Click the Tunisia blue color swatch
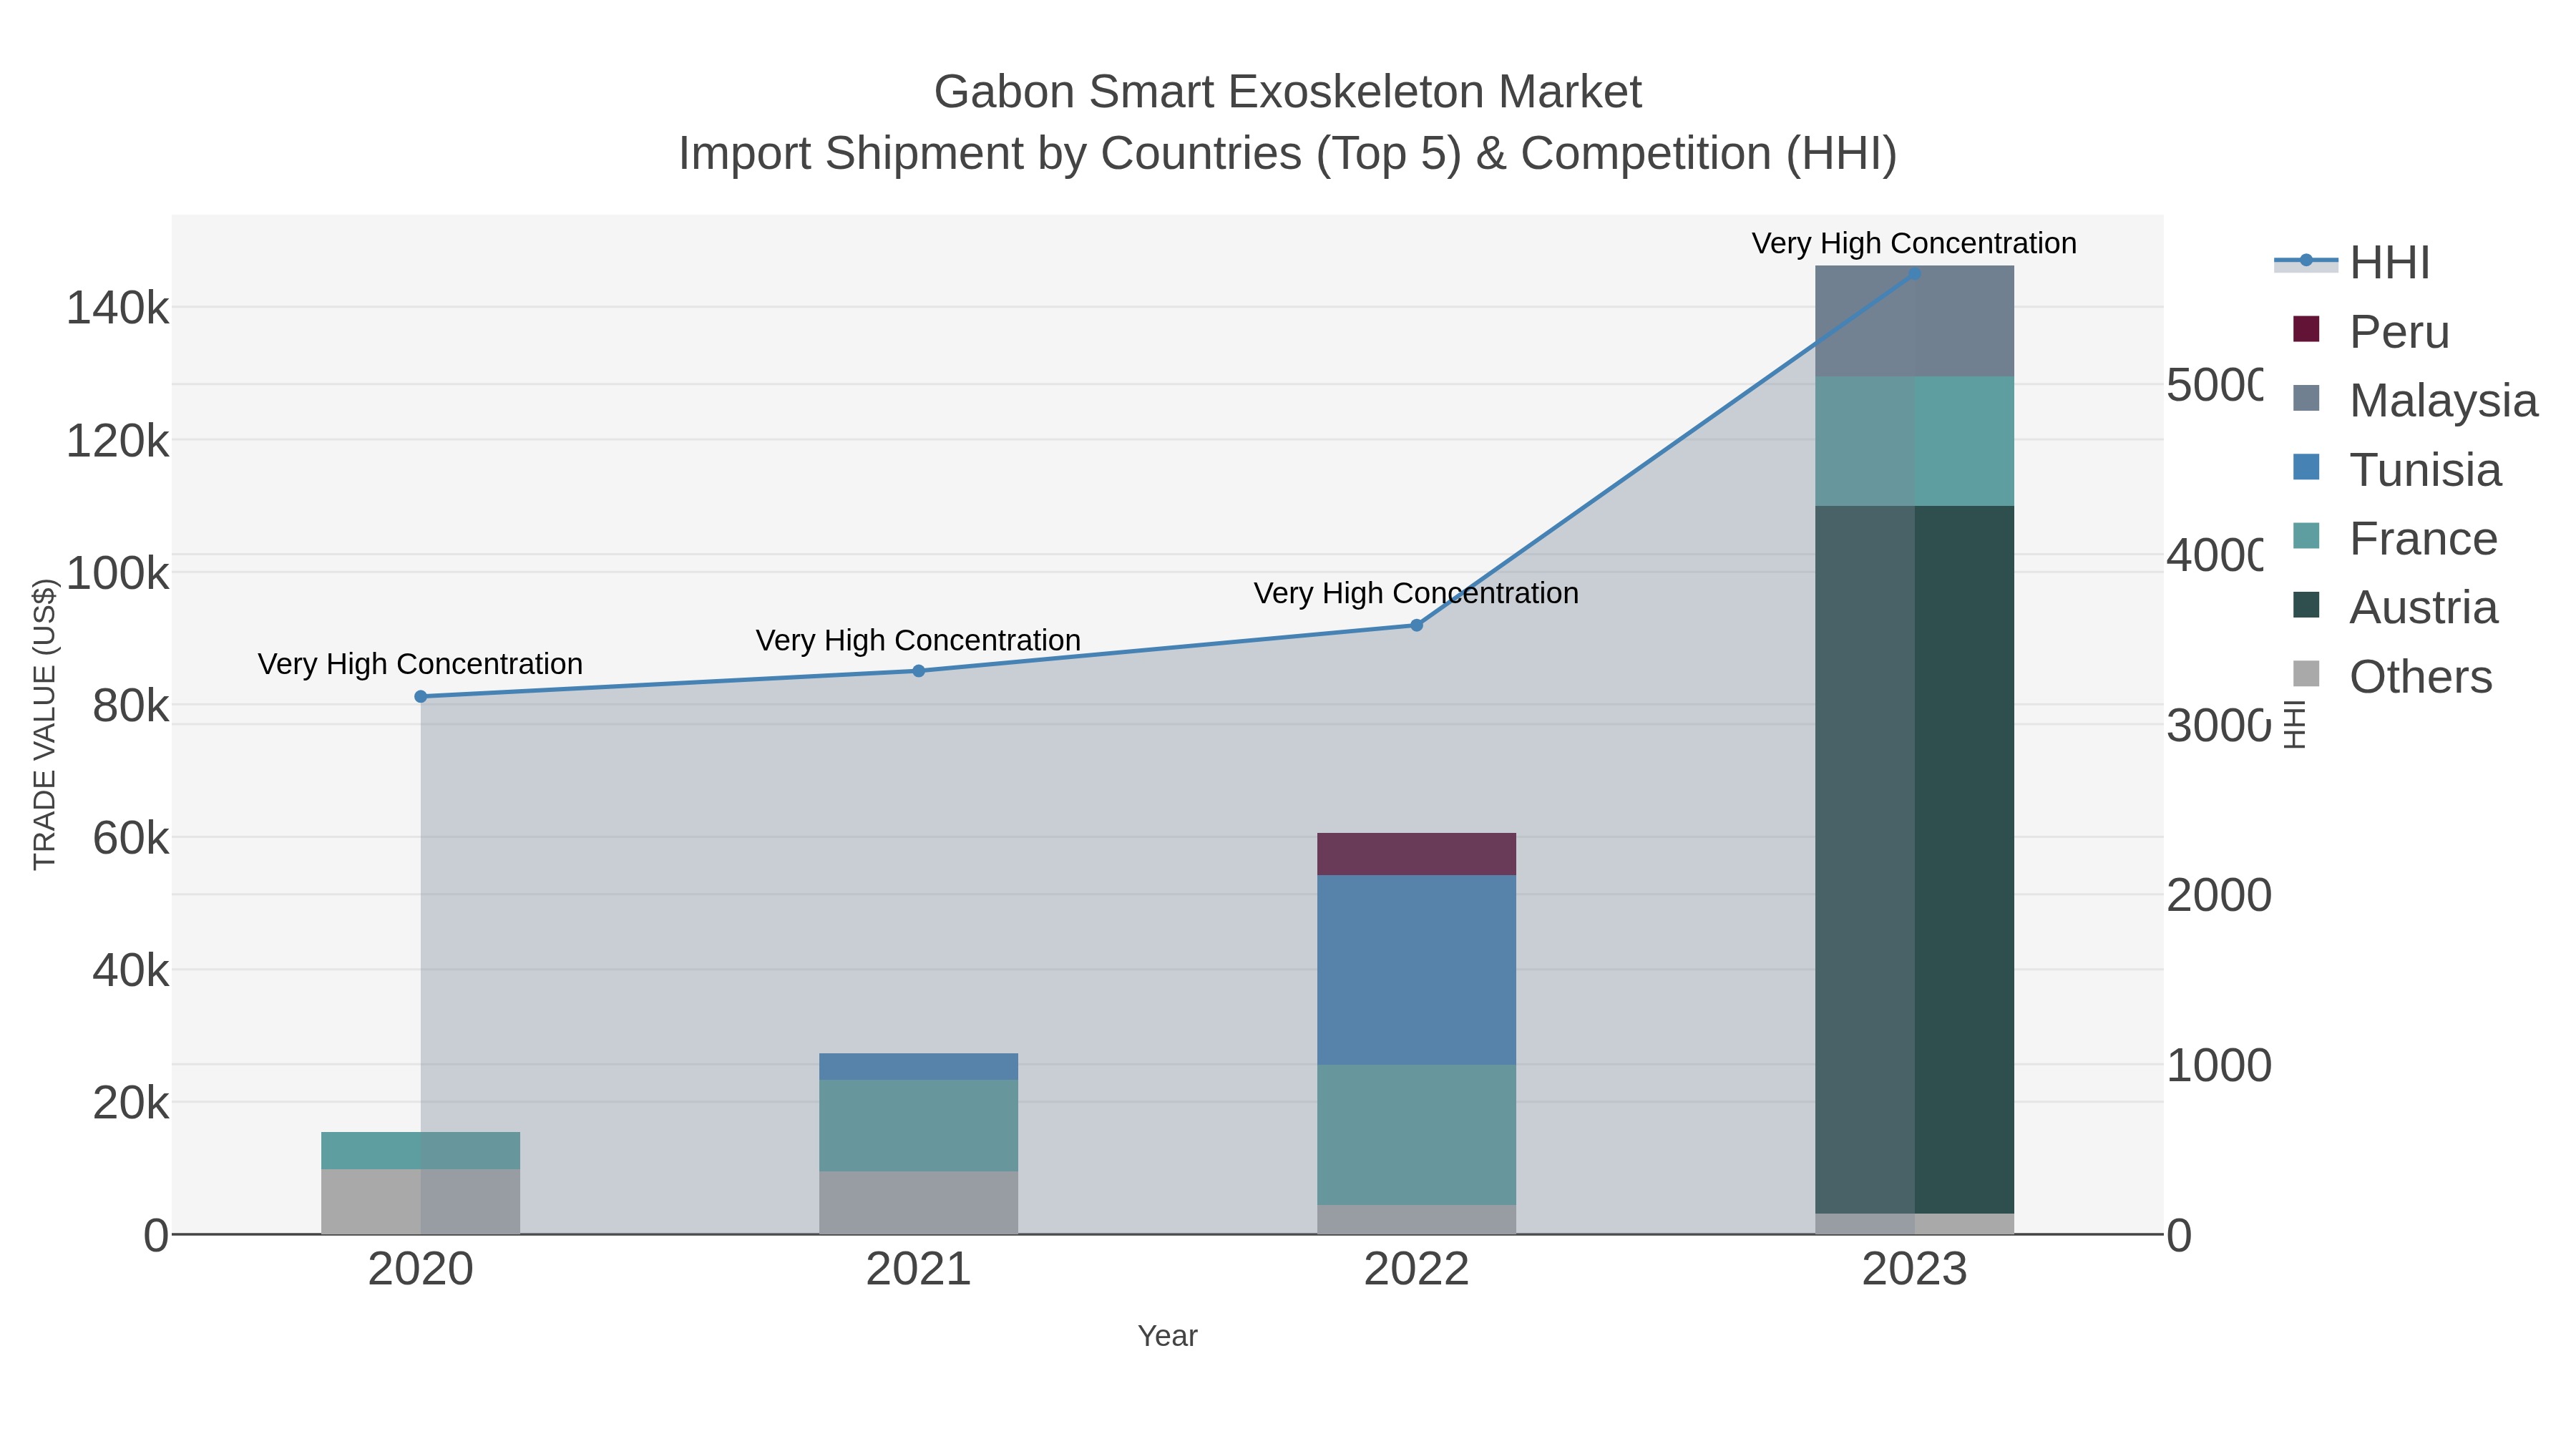The height and width of the screenshot is (1449, 2576). (x=2306, y=467)
